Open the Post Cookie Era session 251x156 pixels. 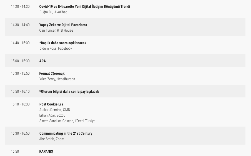coord(51,104)
